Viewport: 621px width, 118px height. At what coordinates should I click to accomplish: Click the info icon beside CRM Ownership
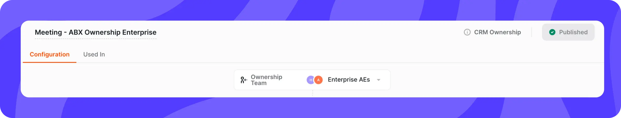[x=467, y=32]
